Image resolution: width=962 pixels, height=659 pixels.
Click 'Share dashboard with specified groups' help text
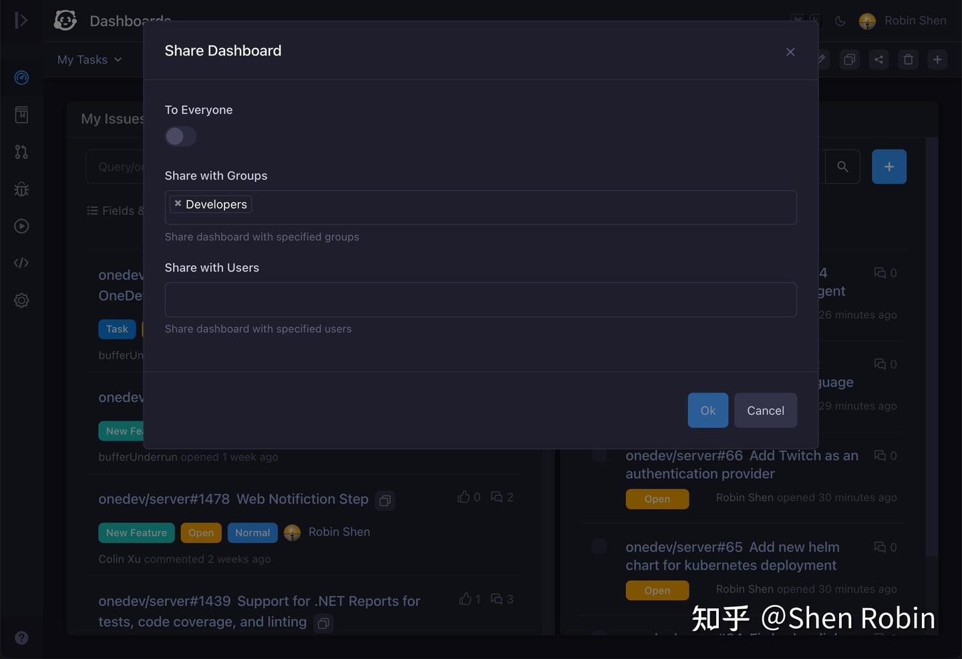pyautogui.click(x=262, y=237)
